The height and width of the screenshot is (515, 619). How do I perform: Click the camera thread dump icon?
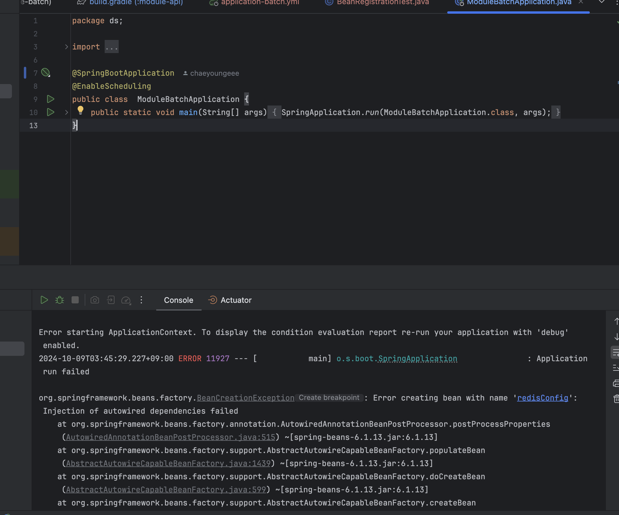(x=95, y=300)
